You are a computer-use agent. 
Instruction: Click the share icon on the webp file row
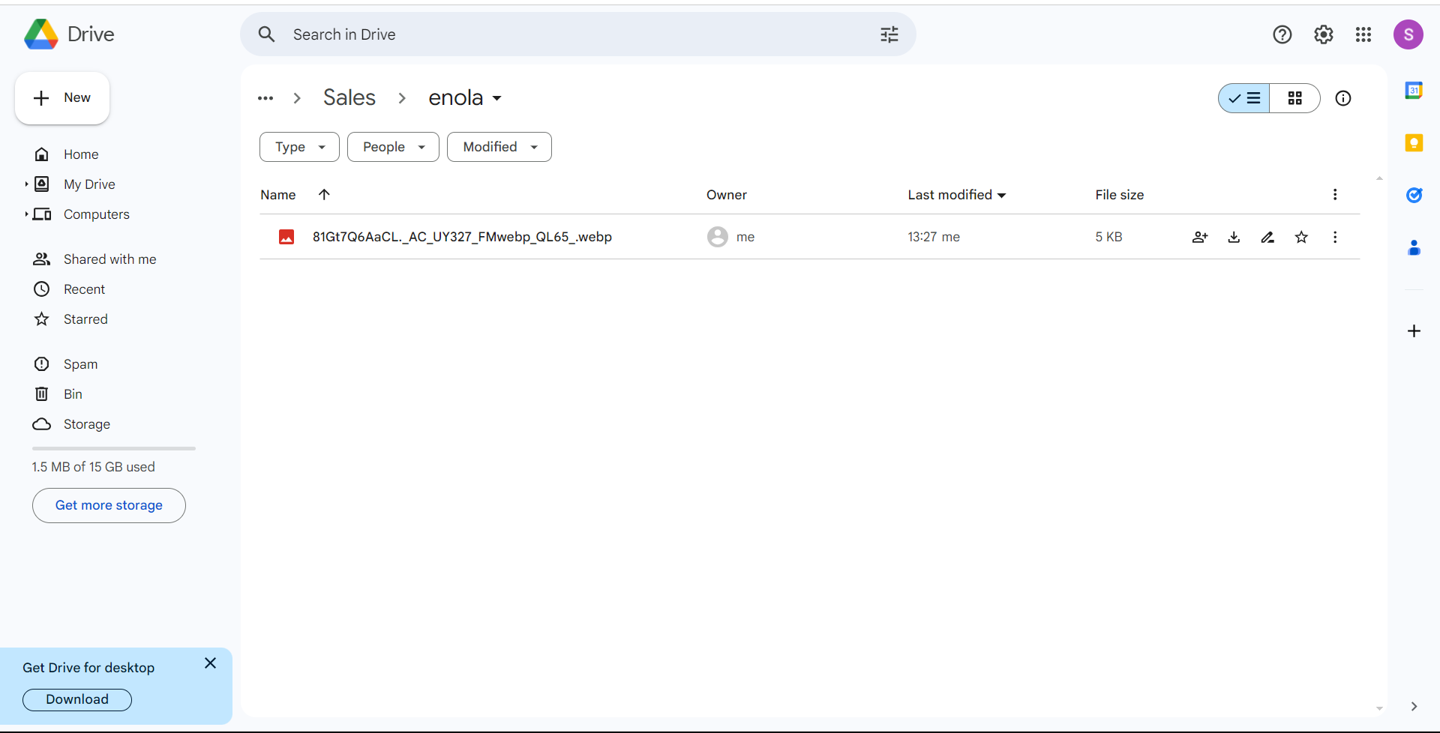pos(1199,237)
